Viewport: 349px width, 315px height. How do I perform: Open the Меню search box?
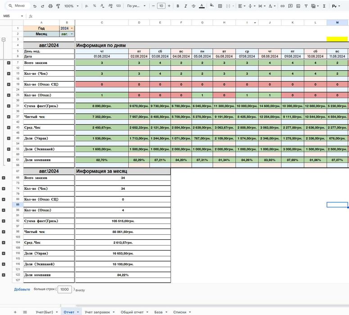click(18, 6)
